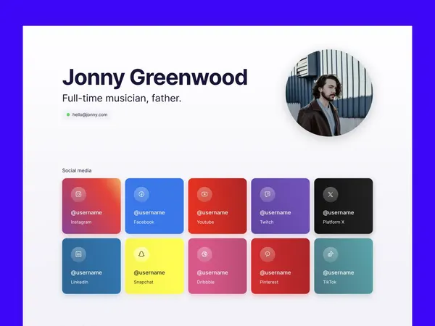The image size is (435, 326).
Task: Click the 'Platform X' label text
Action: [333, 222]
